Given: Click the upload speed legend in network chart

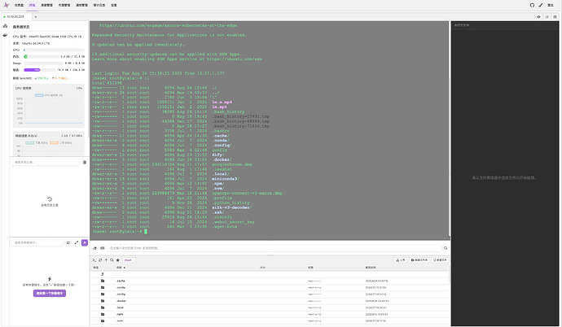Looking at the screenshot, I should [60, 142].
